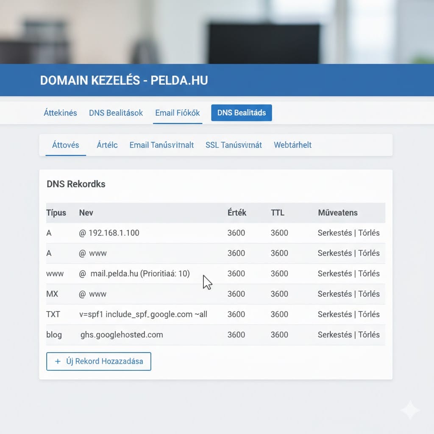Click the highlighted DNS Bealitáds tab

pos(241,113)
